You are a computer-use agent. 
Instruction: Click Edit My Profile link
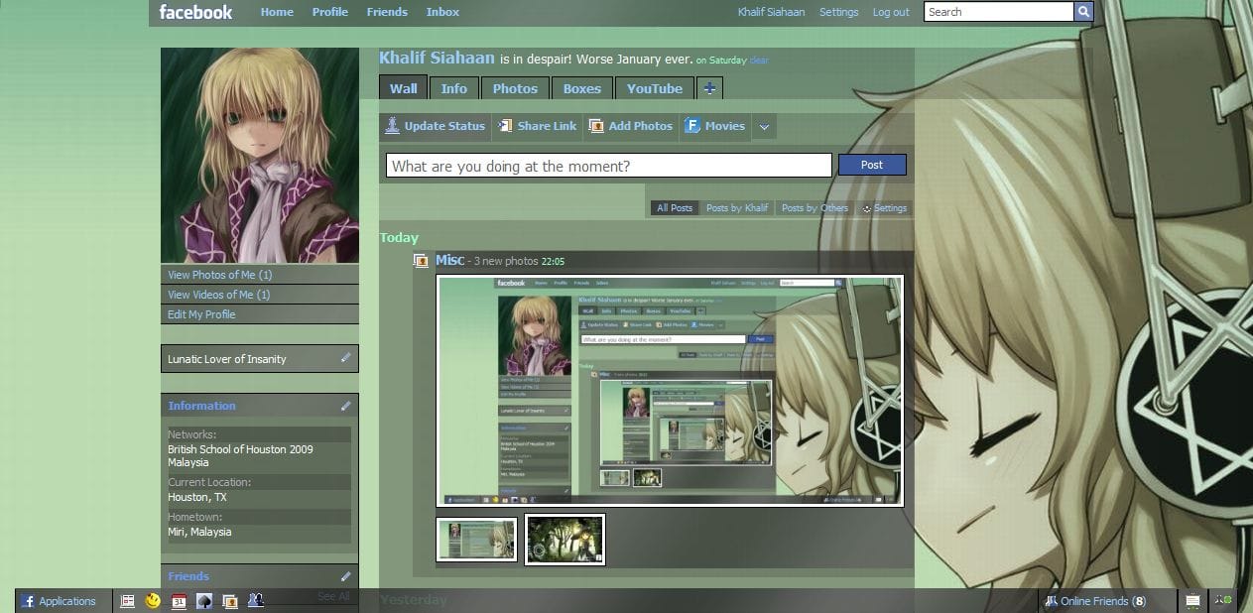(201, 314)
